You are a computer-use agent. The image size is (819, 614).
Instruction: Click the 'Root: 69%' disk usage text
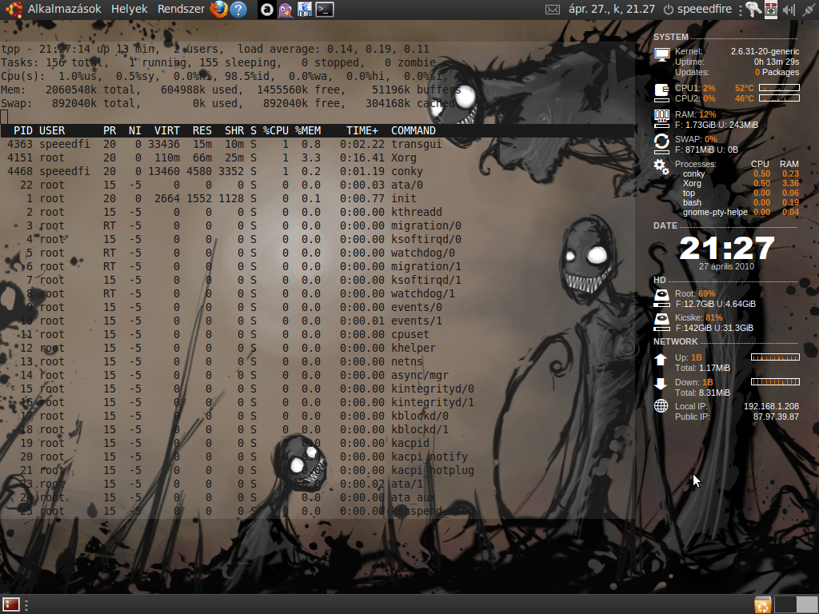pyautogui.click(x=695, y=293)
